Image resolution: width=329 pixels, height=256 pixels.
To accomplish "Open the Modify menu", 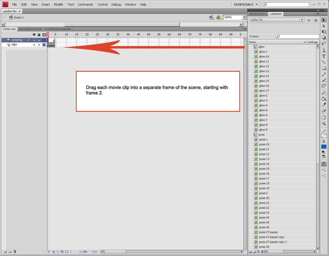I will click(58, 4).
